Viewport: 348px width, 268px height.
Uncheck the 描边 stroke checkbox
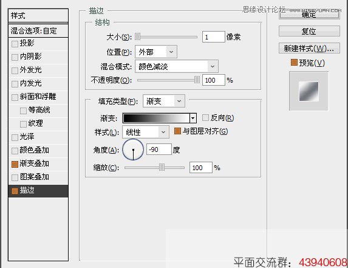point(15,191)
